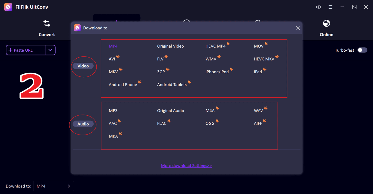Viewport: 373px width, 194px height.
Task: Open the hamburger menu icon
Action: coord(330,7)
